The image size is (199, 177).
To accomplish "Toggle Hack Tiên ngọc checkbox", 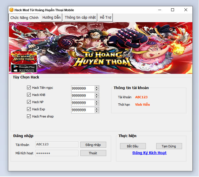I will [29, 87].
